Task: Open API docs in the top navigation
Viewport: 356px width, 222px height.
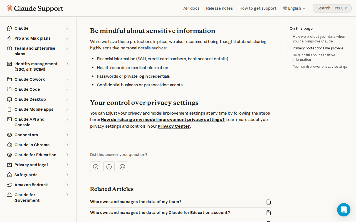Action: [191, 8]
